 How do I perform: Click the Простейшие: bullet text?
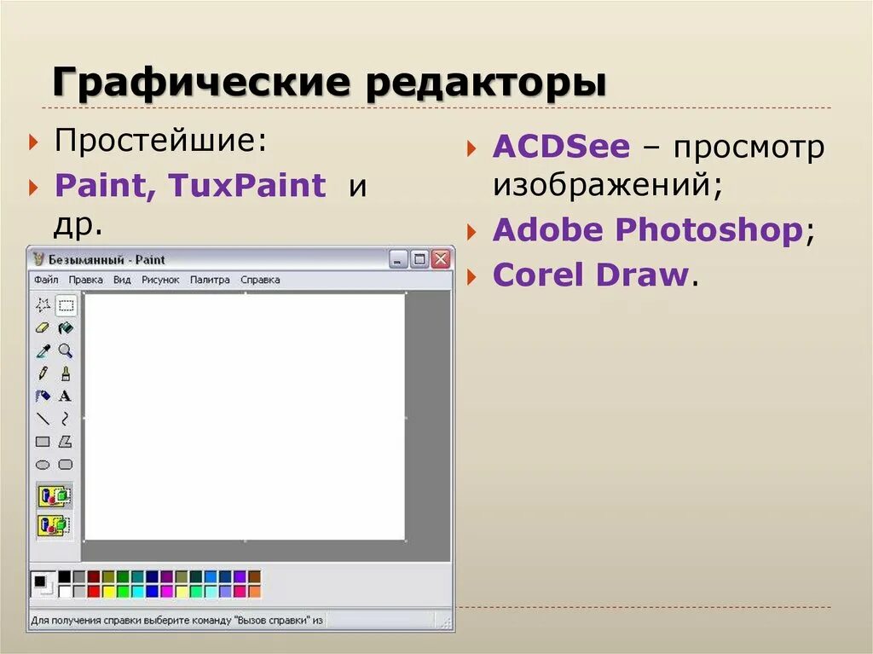coord(160,140)
